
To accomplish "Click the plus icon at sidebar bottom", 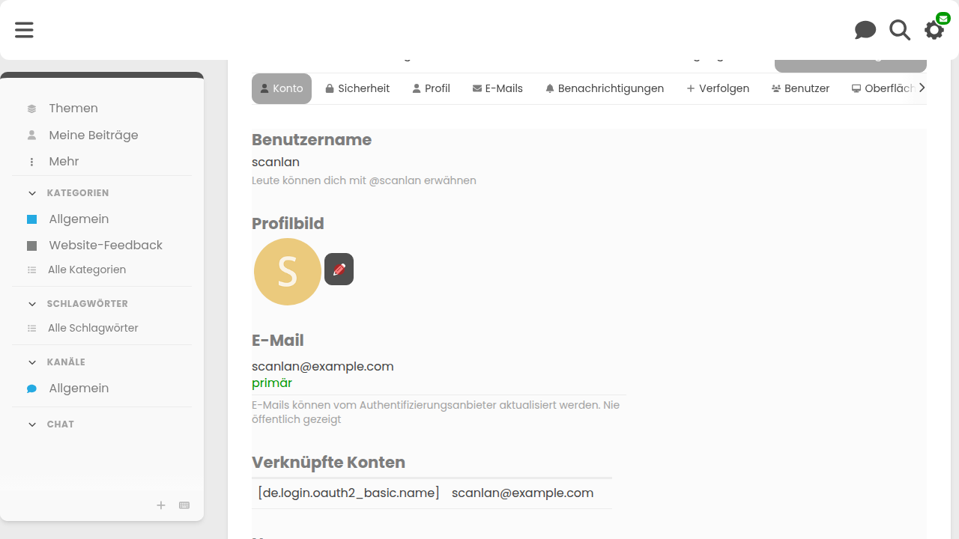I will 161,505.
